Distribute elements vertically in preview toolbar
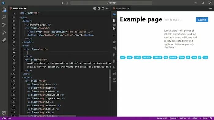214x120 pixels. click(x=114, y=80)
